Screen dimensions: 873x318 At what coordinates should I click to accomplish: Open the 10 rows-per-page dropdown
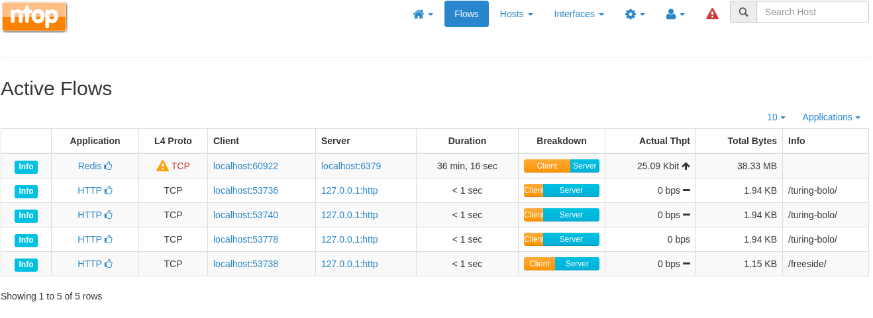(x=776, y=117)
